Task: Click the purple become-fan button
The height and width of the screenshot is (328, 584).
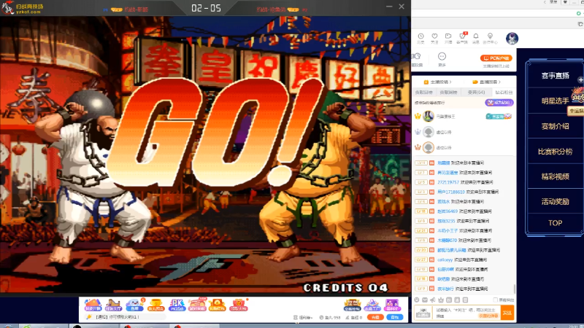Action: coord(499,102)
